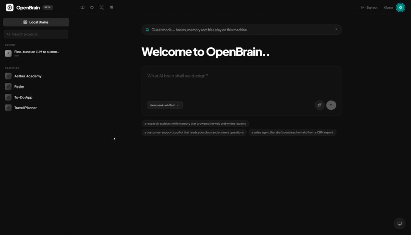Select the research assistant suggestion chip
Image resolution: width=411 pixels, height=235 pixels.
click(x=195, y=124)
